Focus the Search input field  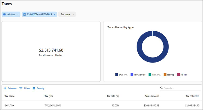coord(182,88)
